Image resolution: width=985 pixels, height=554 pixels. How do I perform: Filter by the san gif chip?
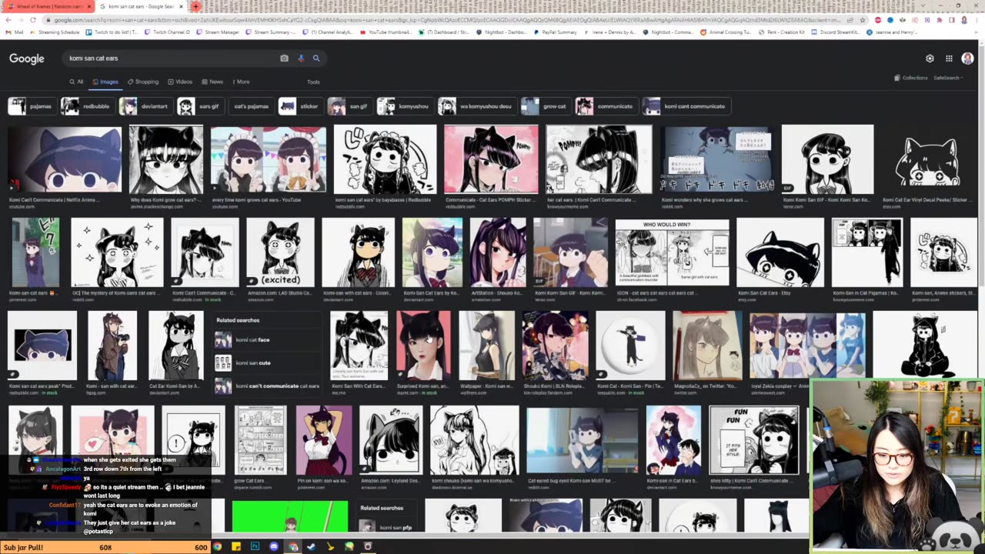pyautogui.click(x=349, y=106)
